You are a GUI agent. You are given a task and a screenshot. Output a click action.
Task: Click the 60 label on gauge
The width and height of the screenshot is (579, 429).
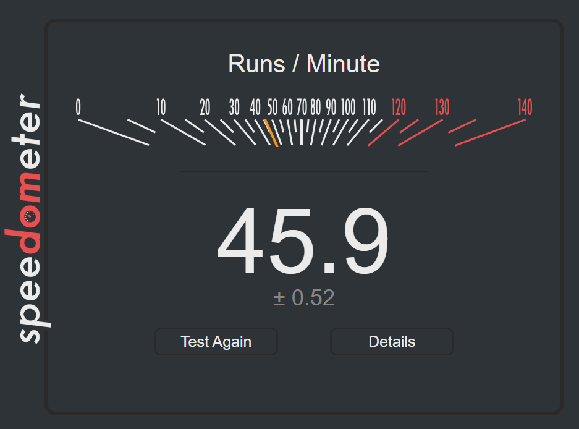tap(287, 107)
